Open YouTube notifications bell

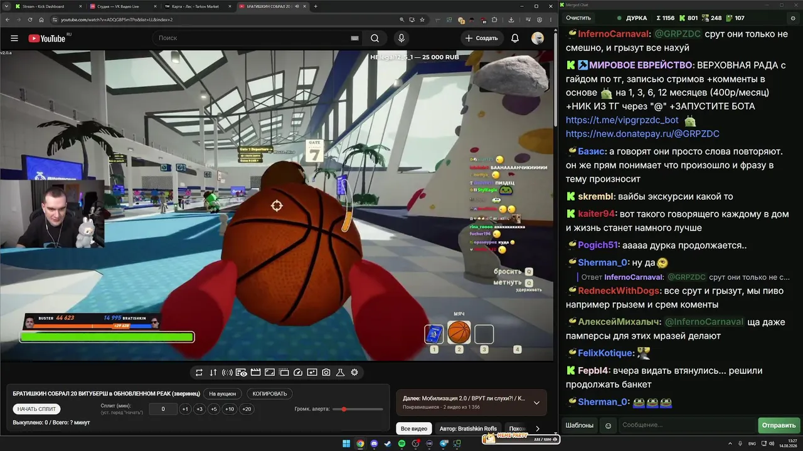[515, 38]
